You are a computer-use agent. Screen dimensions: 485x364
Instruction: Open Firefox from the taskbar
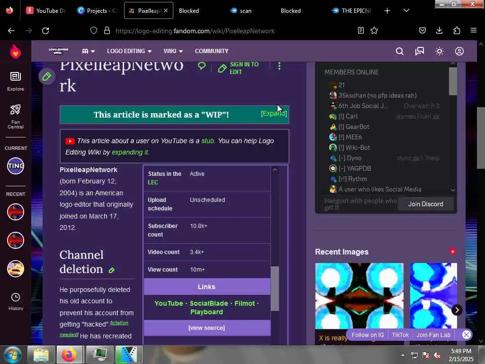tap(69, 355)
